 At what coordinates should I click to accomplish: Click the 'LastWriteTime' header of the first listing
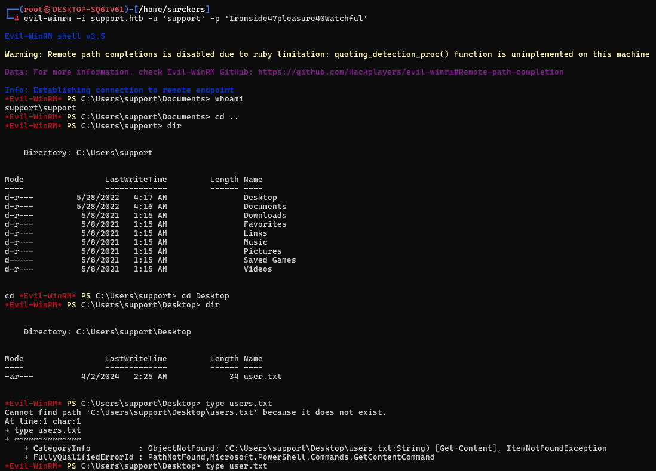click(x=136, y=180)
